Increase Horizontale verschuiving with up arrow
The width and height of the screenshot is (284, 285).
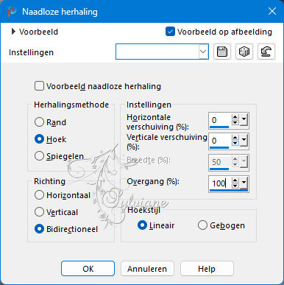(x=235, y=117)
